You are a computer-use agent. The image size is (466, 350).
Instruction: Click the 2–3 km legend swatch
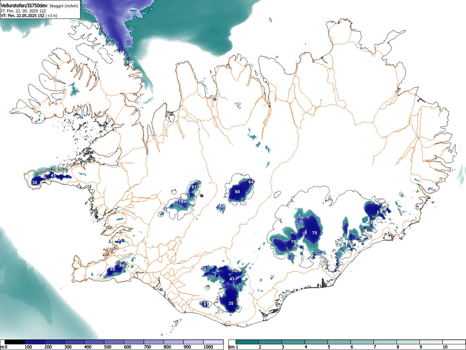(x=270, y=342)
